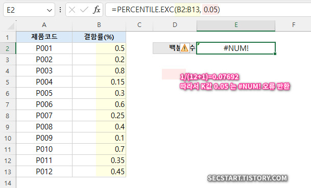Select cell containing P001
311x188 pixels.
pyautogui.click(x=44, y=48)
